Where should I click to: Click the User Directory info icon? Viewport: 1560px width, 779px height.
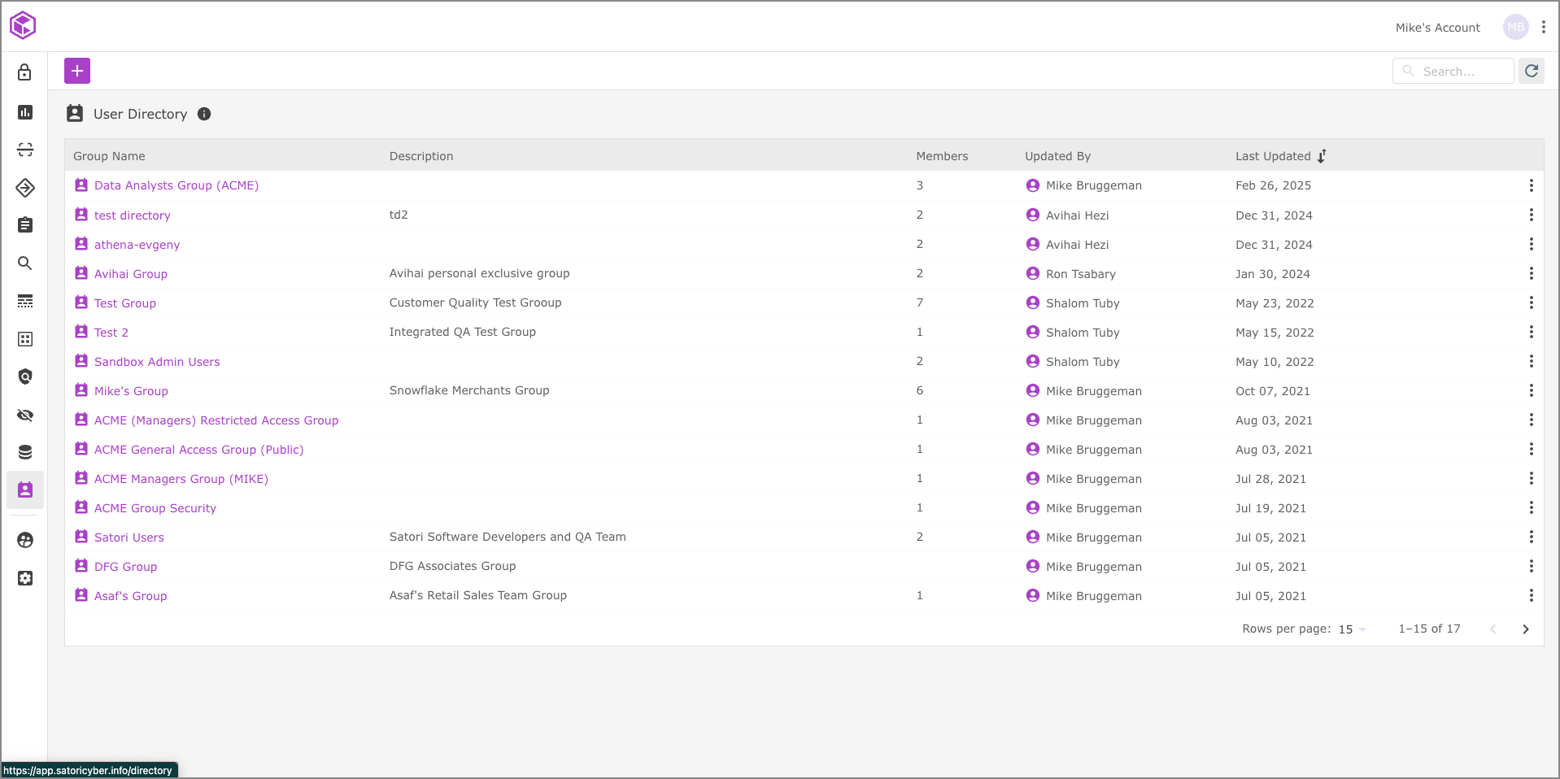tap(204, 114)
